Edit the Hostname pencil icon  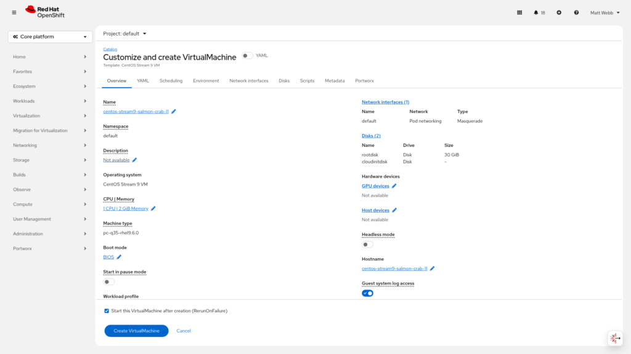tap(432, 269)
